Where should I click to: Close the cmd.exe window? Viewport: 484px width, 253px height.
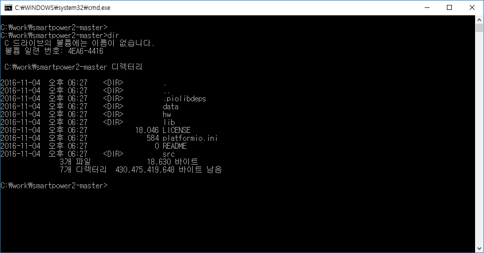(x=472, y=8)
